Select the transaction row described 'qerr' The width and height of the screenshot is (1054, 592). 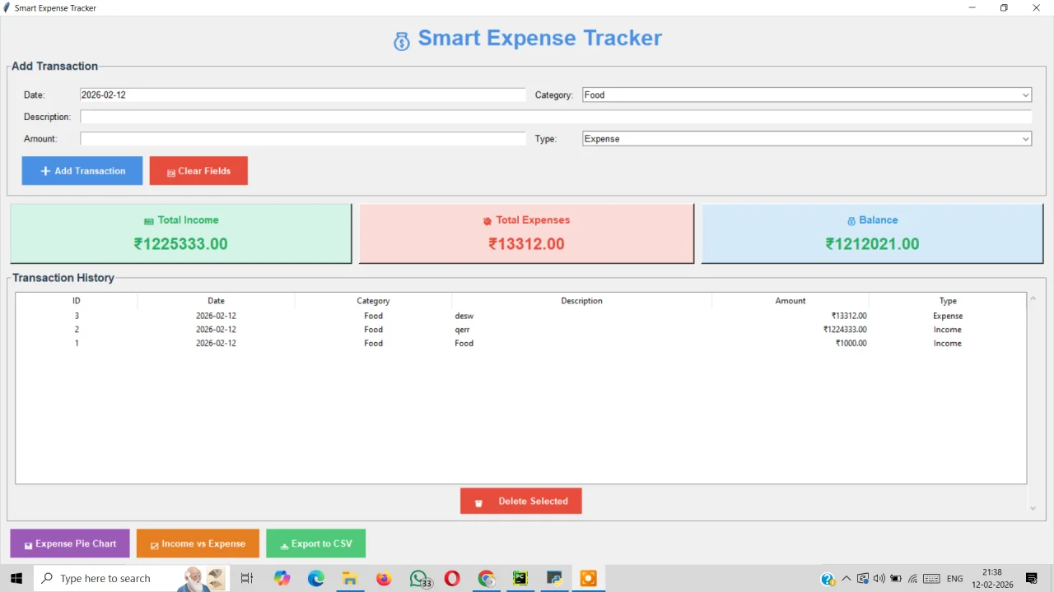(521, 330)
